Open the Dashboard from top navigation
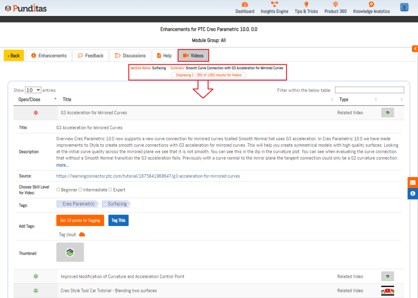 245,7
